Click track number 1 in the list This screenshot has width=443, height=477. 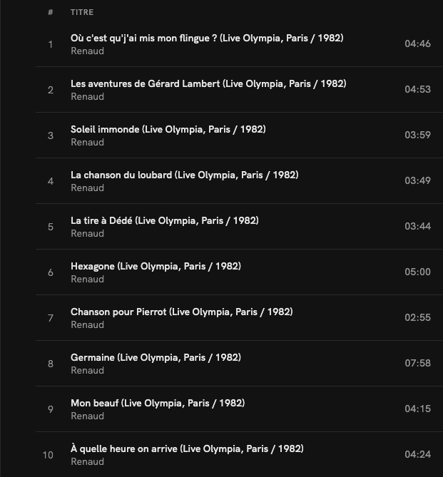pyautogui.click(x=51, y=44)
